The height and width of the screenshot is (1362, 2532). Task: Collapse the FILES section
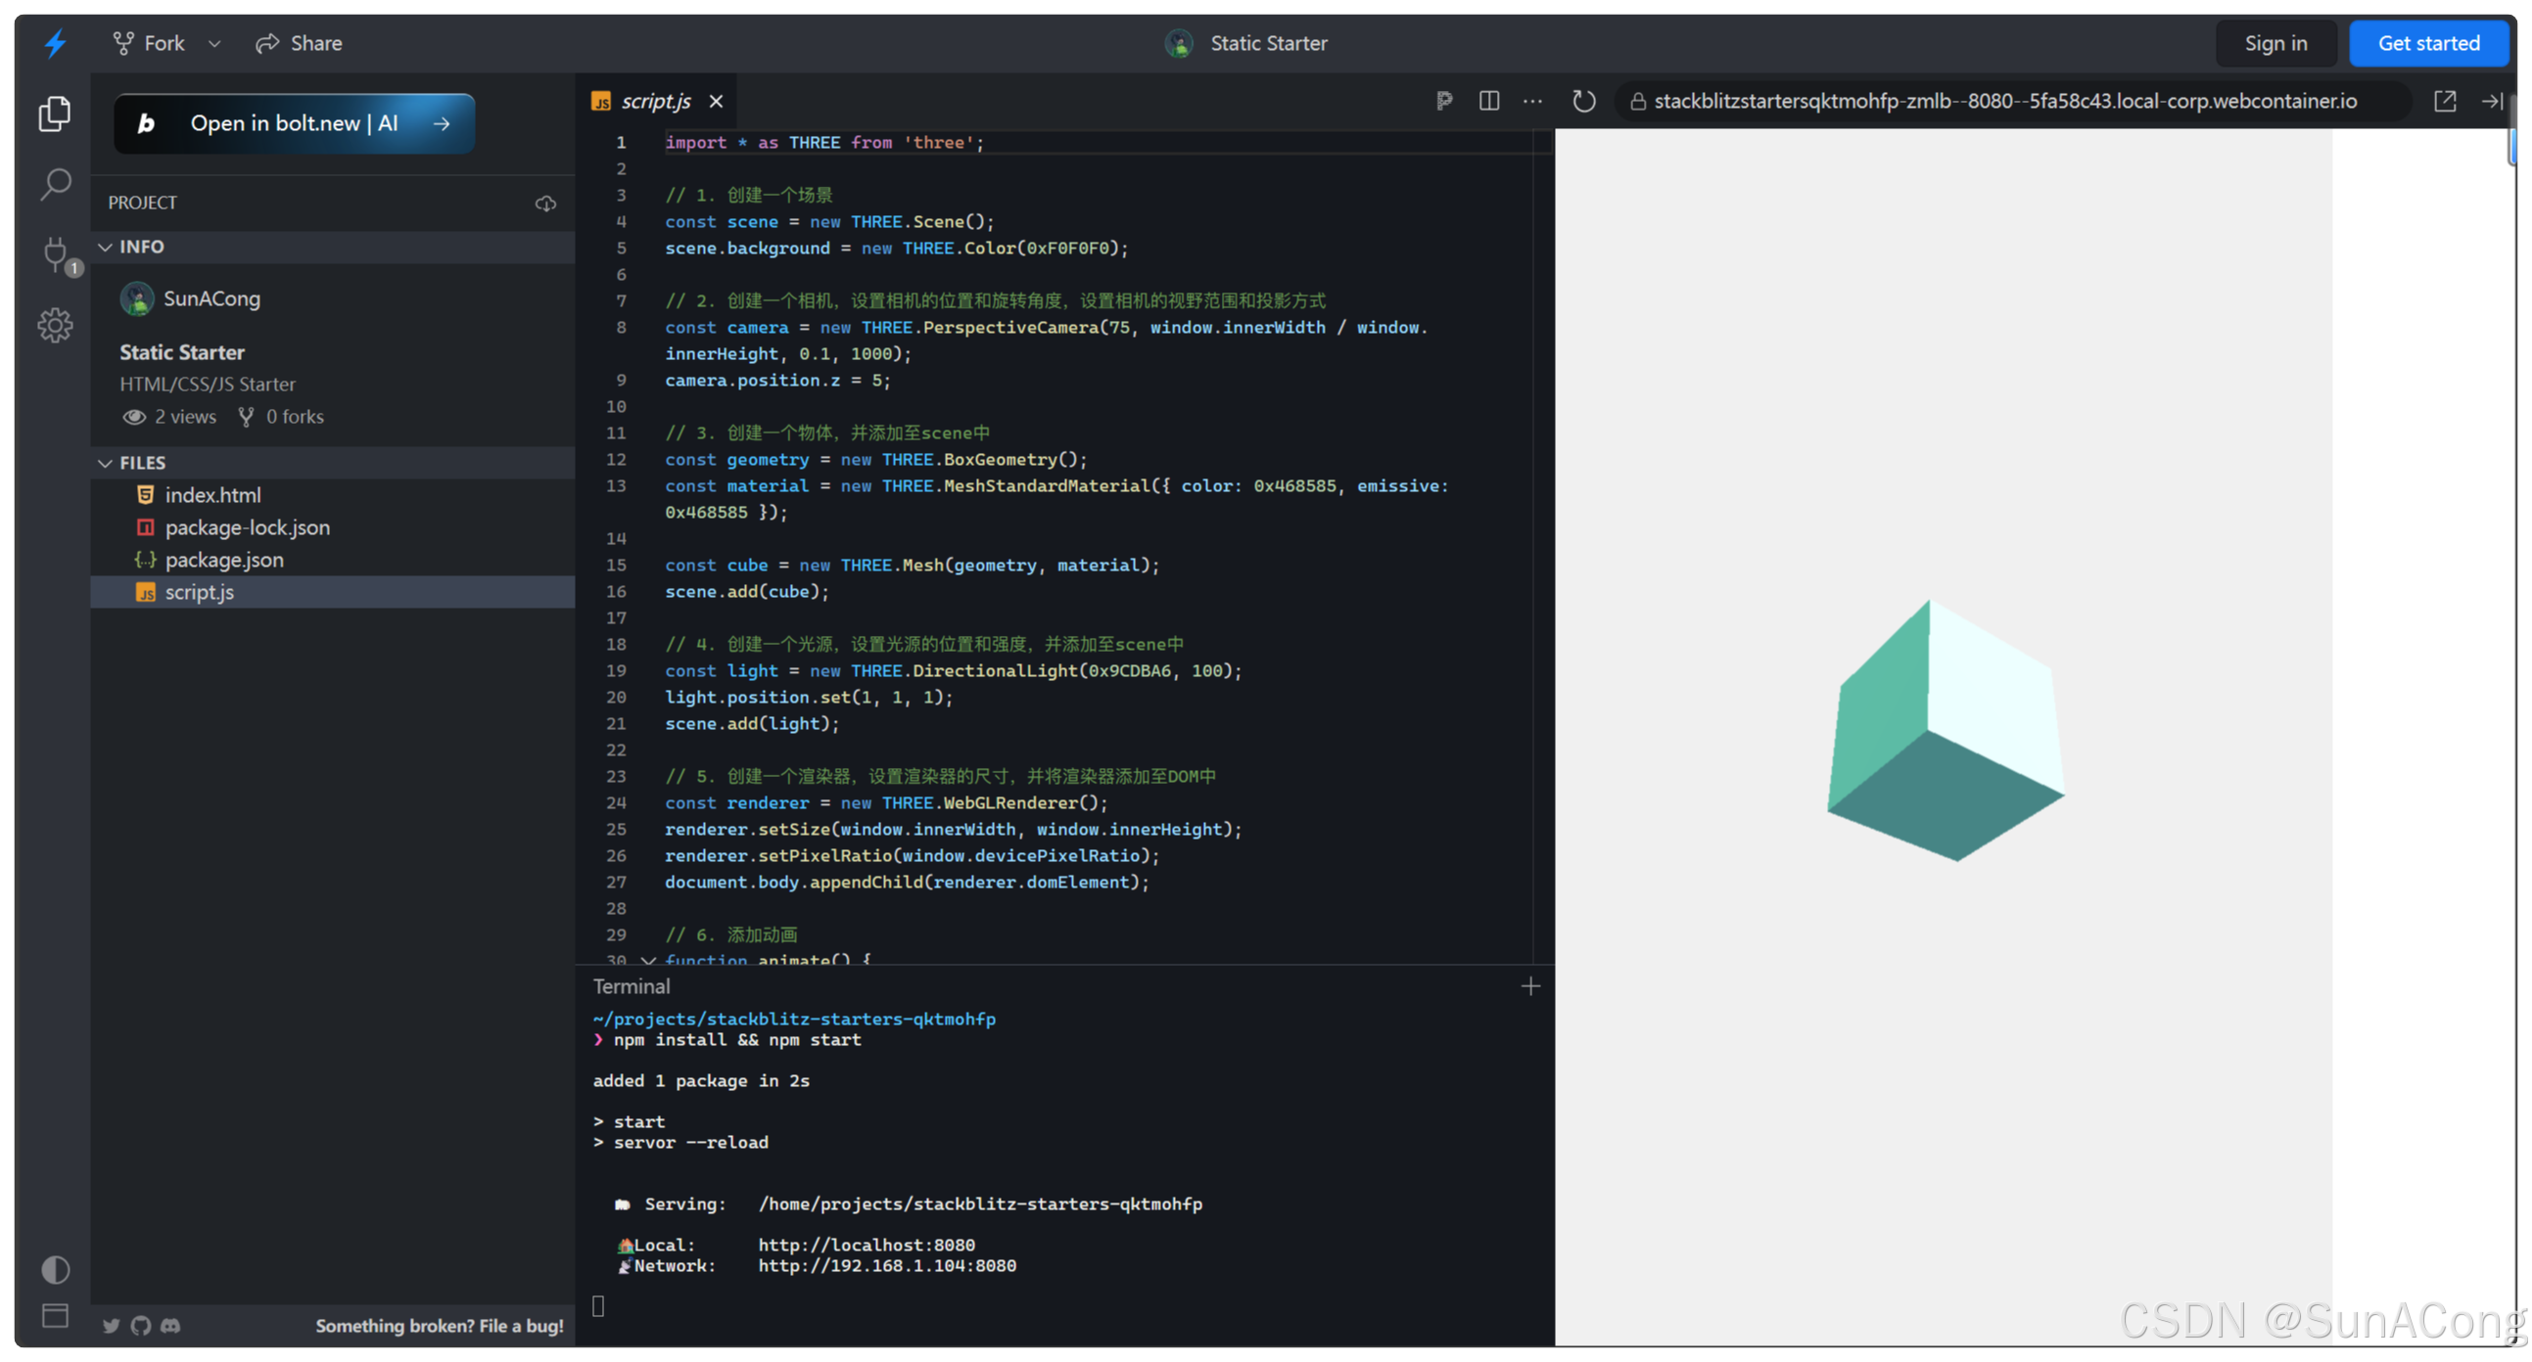click(105, 463)
